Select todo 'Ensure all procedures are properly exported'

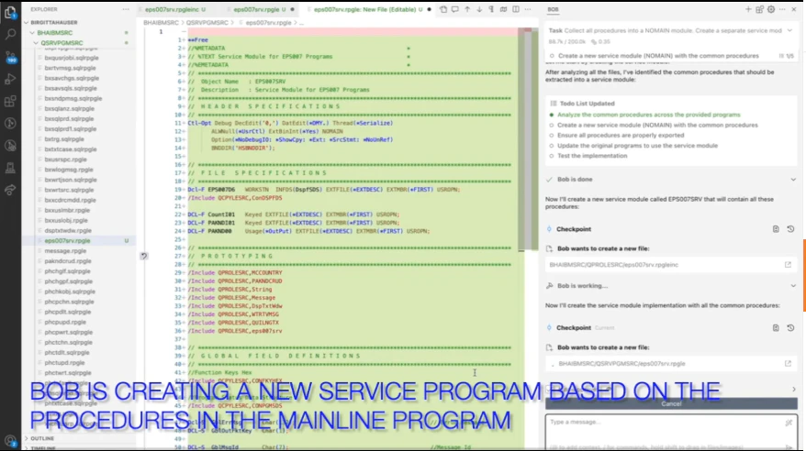621,136
